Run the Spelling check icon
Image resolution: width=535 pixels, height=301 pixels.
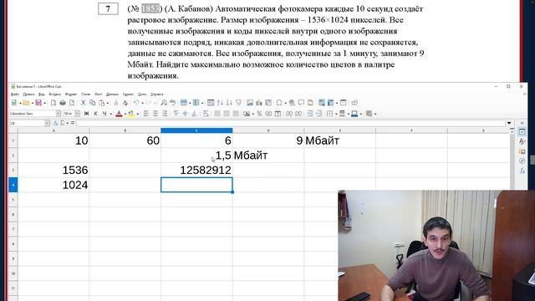(173, 103)
